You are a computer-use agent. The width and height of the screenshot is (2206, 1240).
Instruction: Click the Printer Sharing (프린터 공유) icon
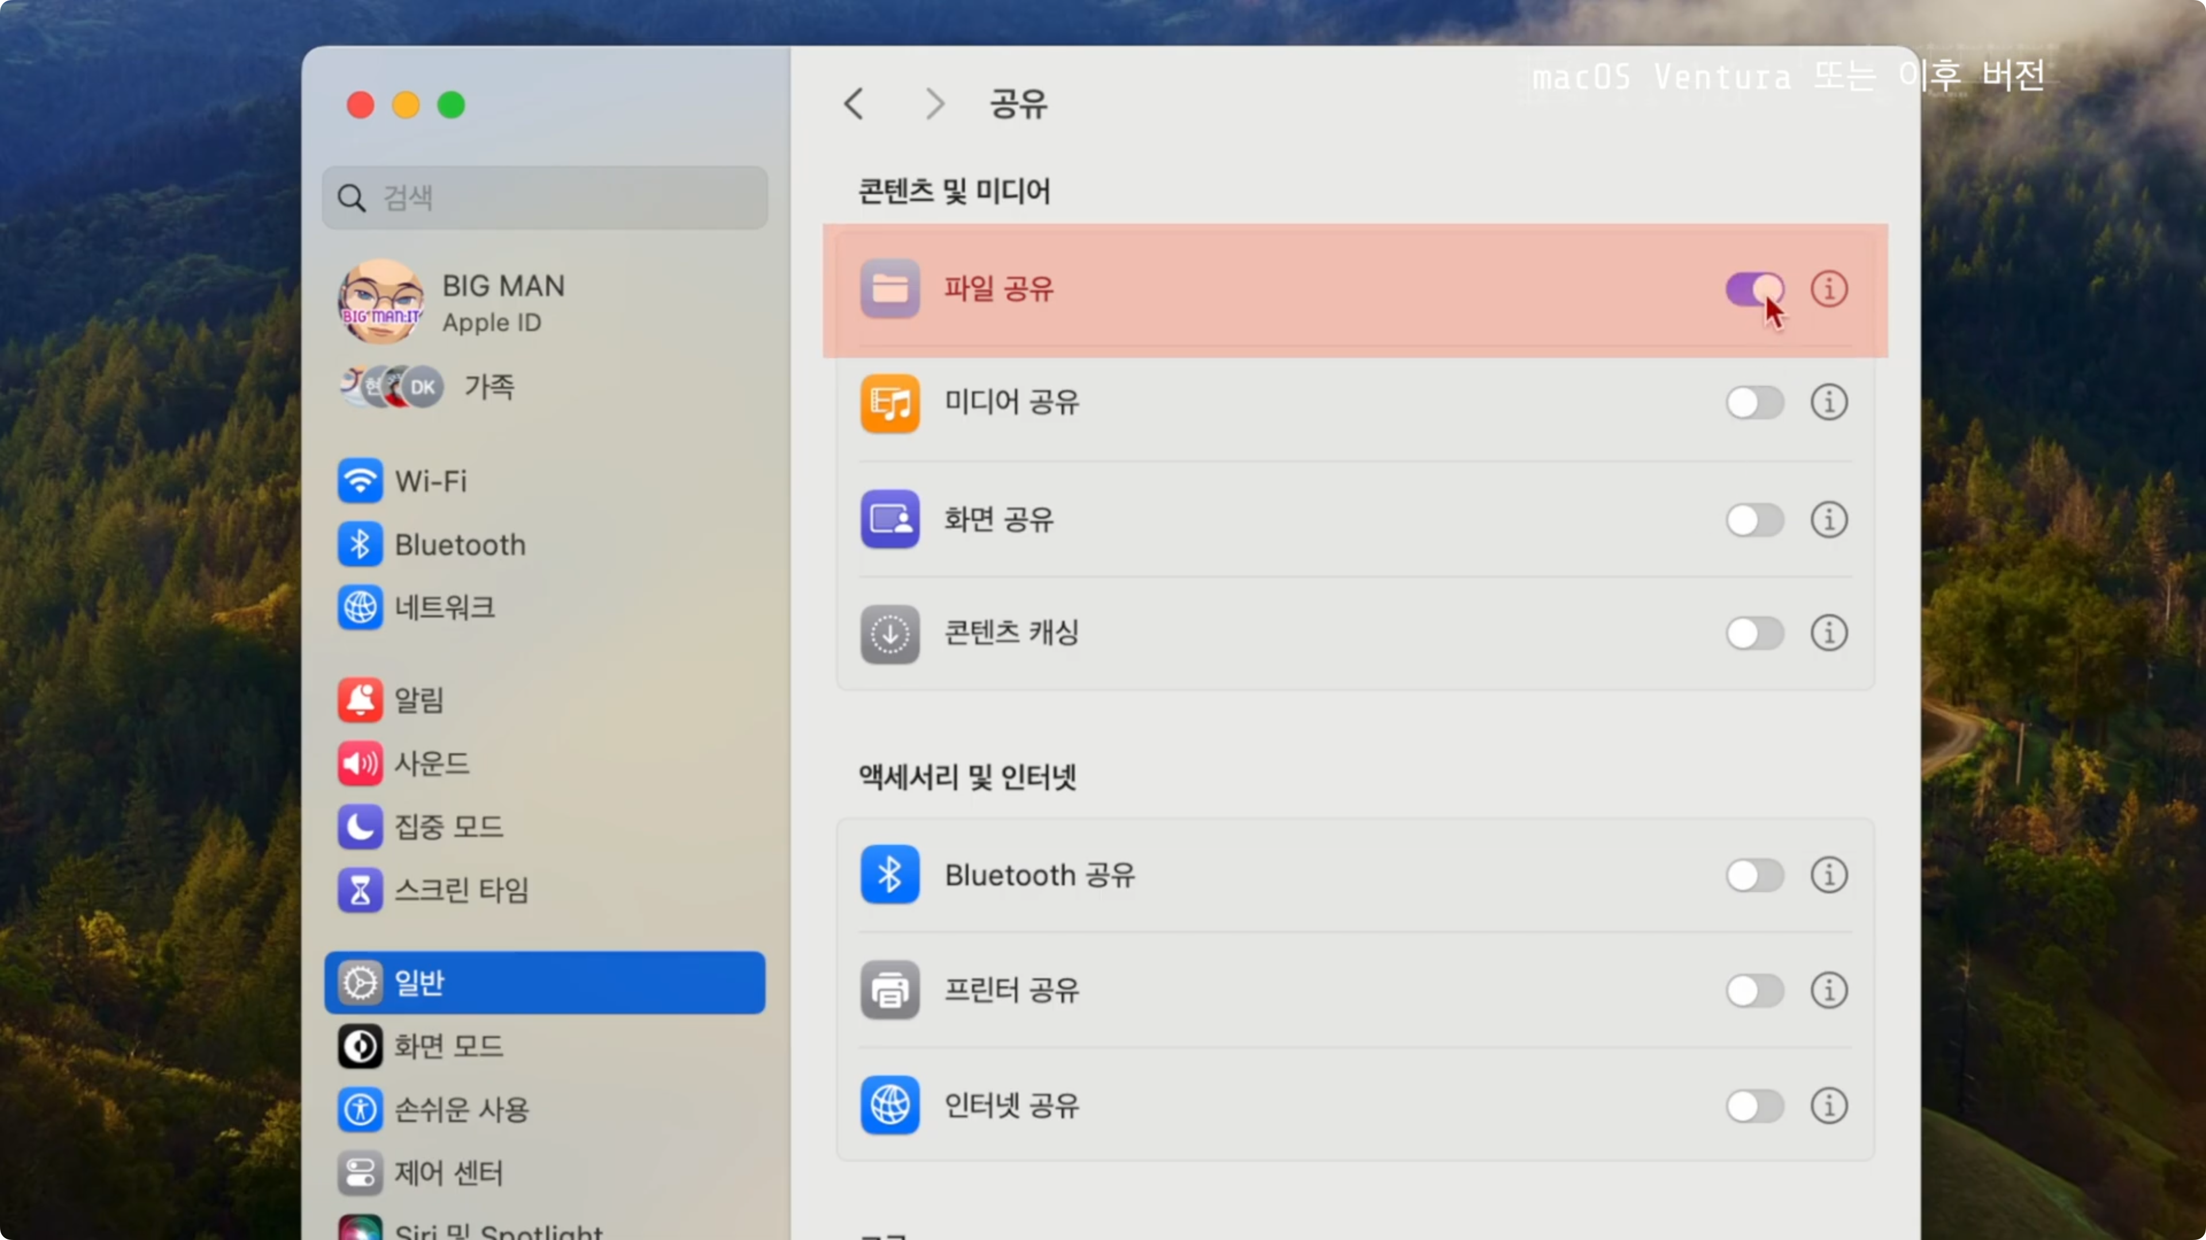(x=890, y=991)
